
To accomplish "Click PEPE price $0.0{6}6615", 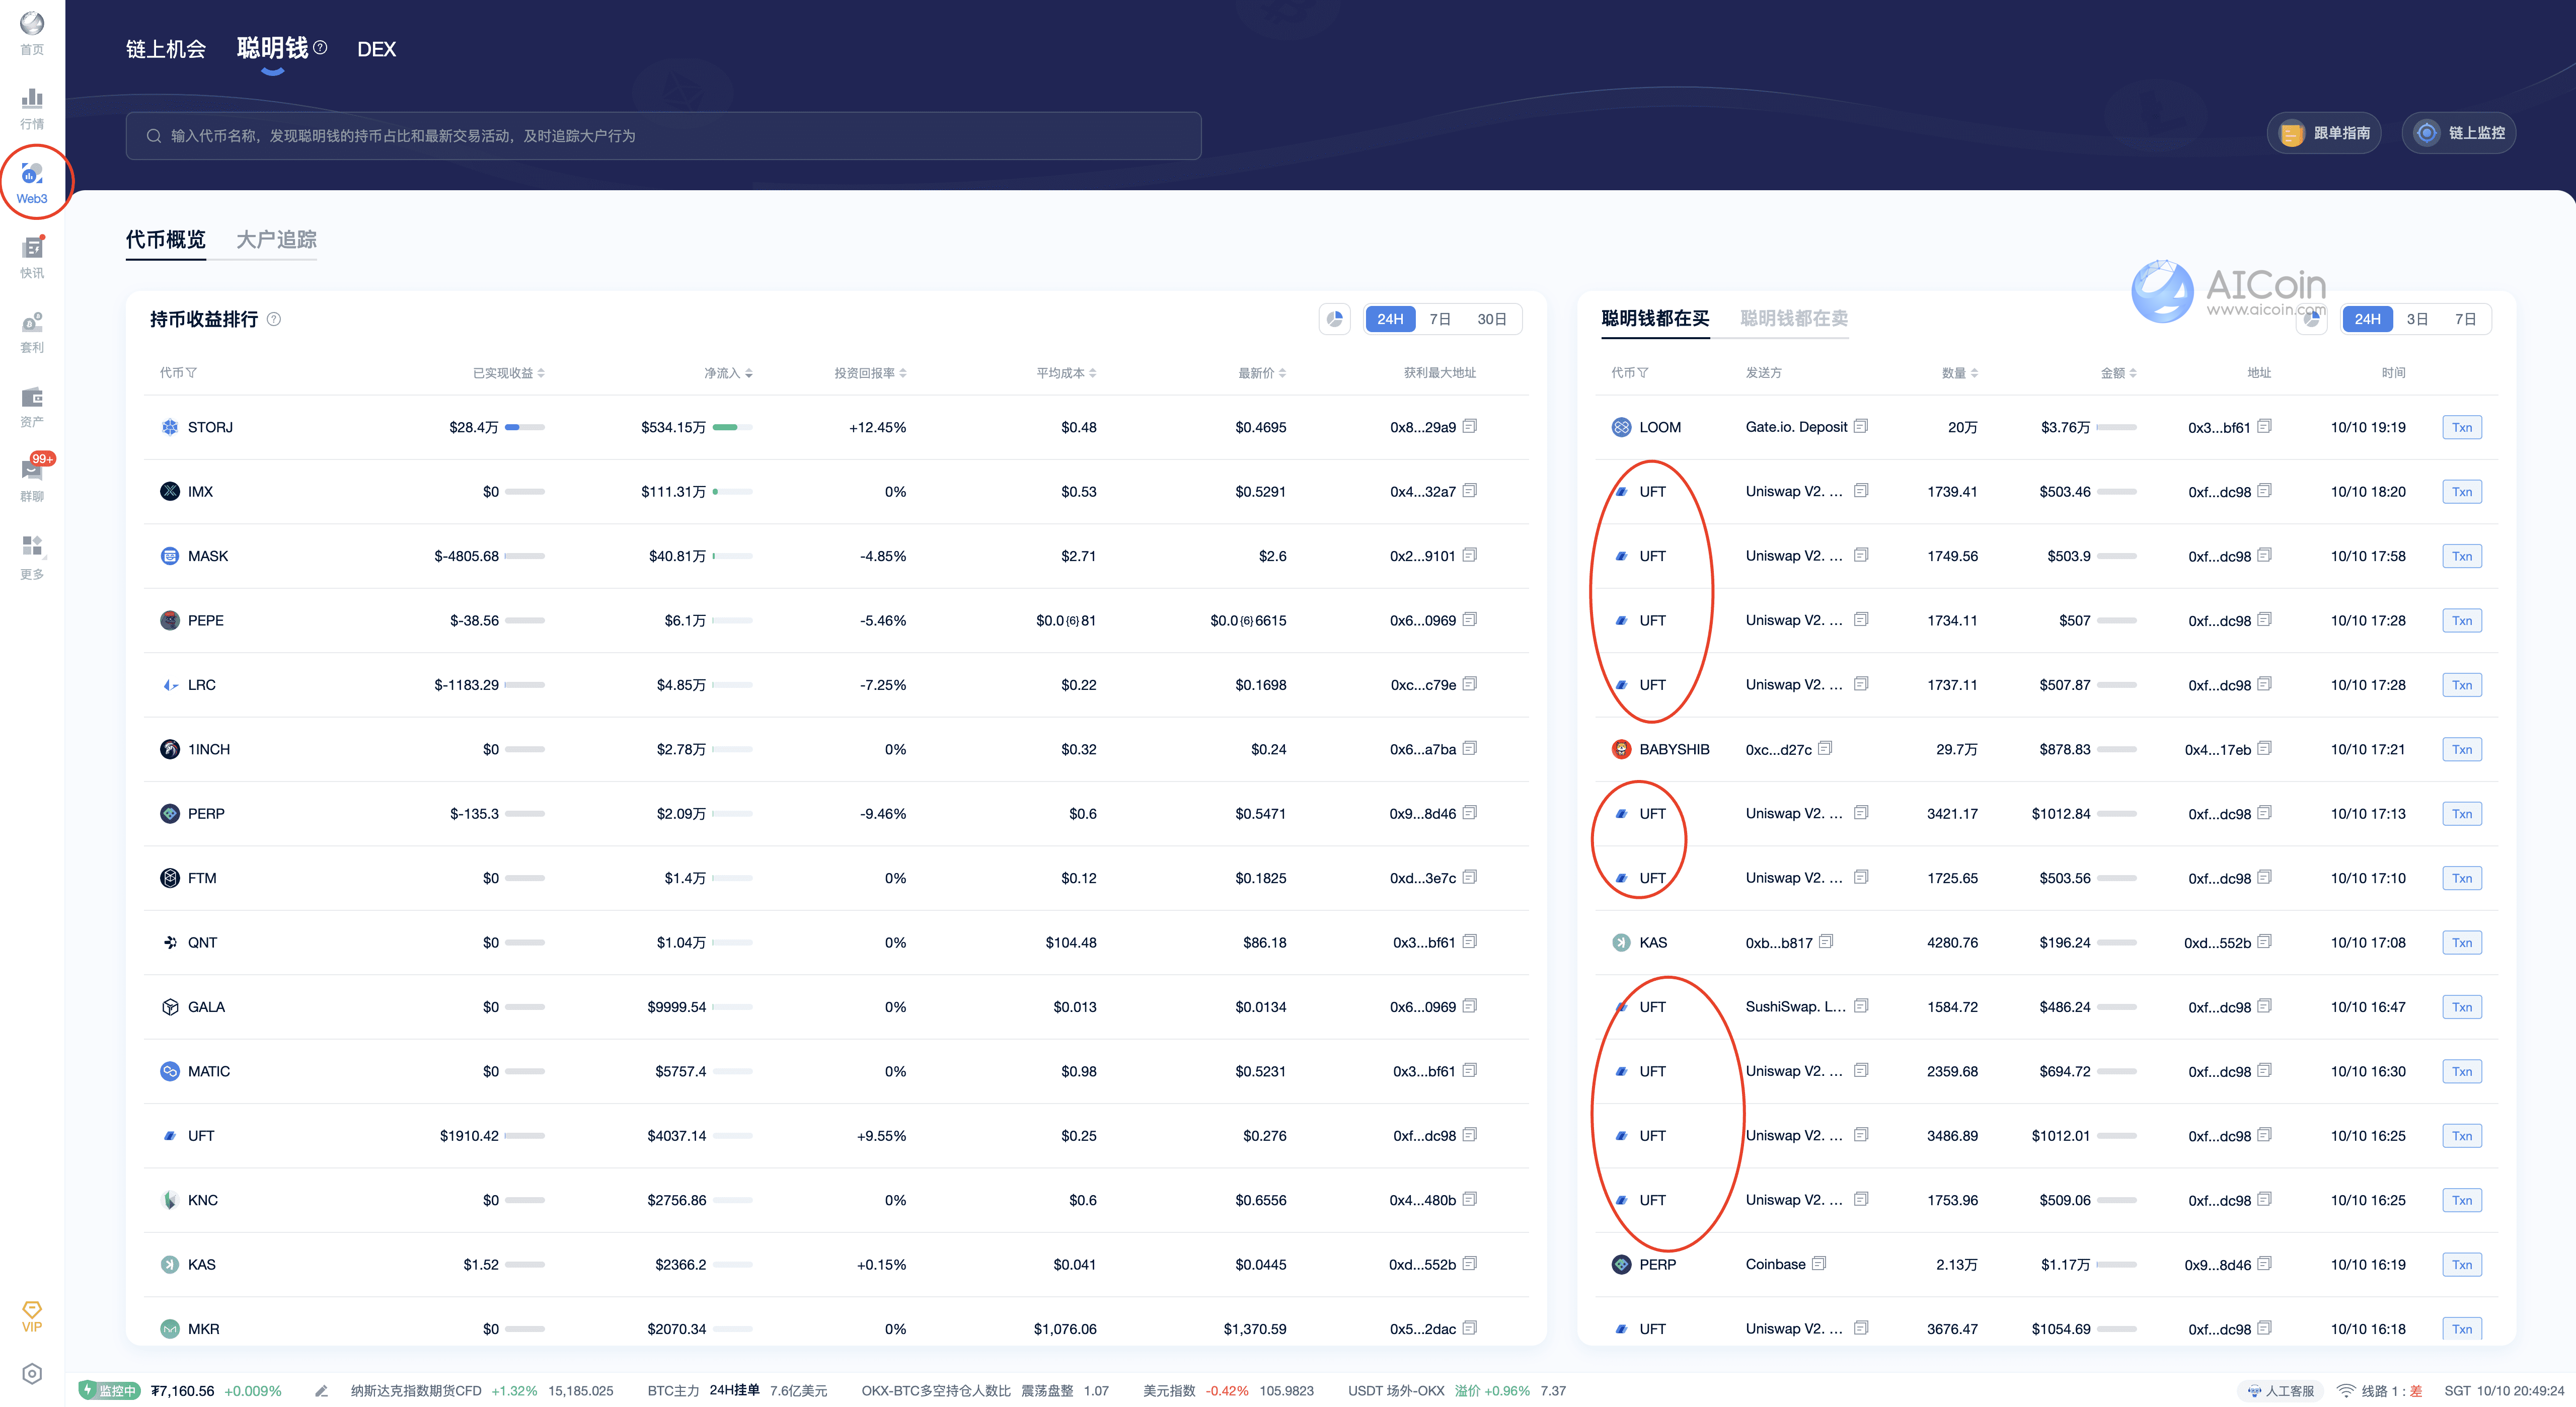I will pos(1248,620).
